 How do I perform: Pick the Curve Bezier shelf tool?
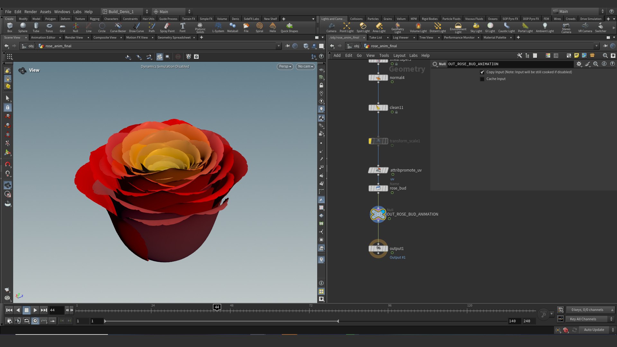click(x=118, y=27)
